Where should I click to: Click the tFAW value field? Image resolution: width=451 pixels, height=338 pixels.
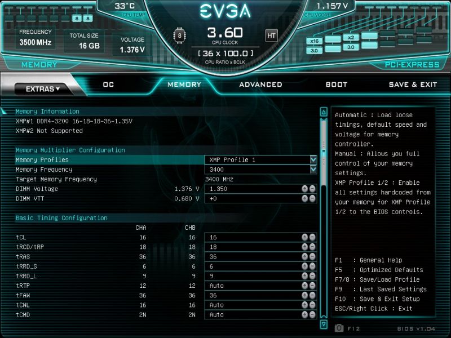[260, 295]
